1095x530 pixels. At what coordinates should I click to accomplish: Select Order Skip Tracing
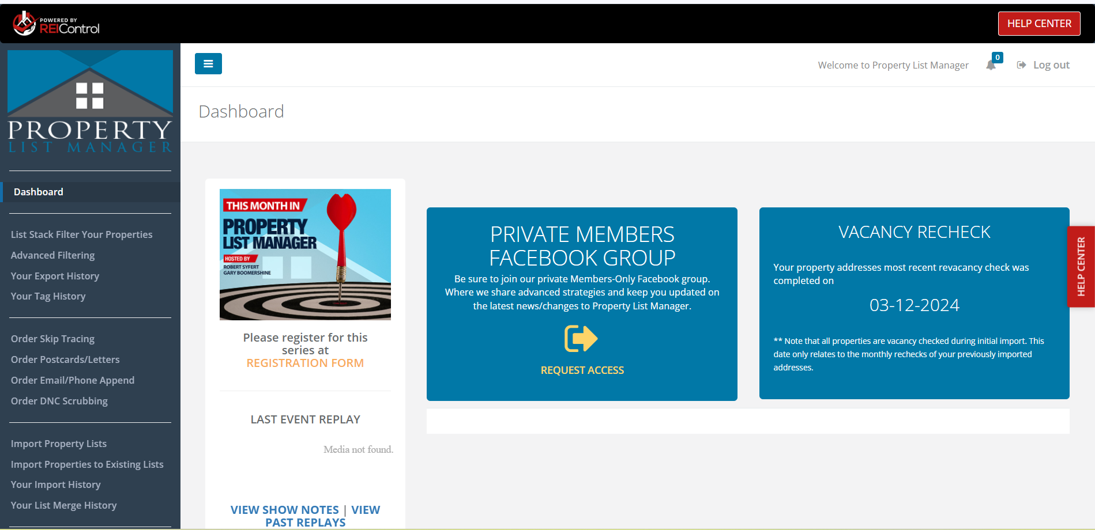coord(52,338)
